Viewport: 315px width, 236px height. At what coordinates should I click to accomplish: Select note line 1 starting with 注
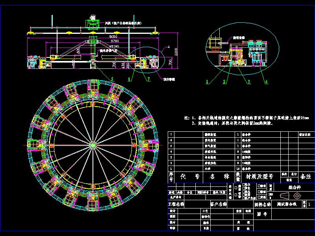point(246,118)
